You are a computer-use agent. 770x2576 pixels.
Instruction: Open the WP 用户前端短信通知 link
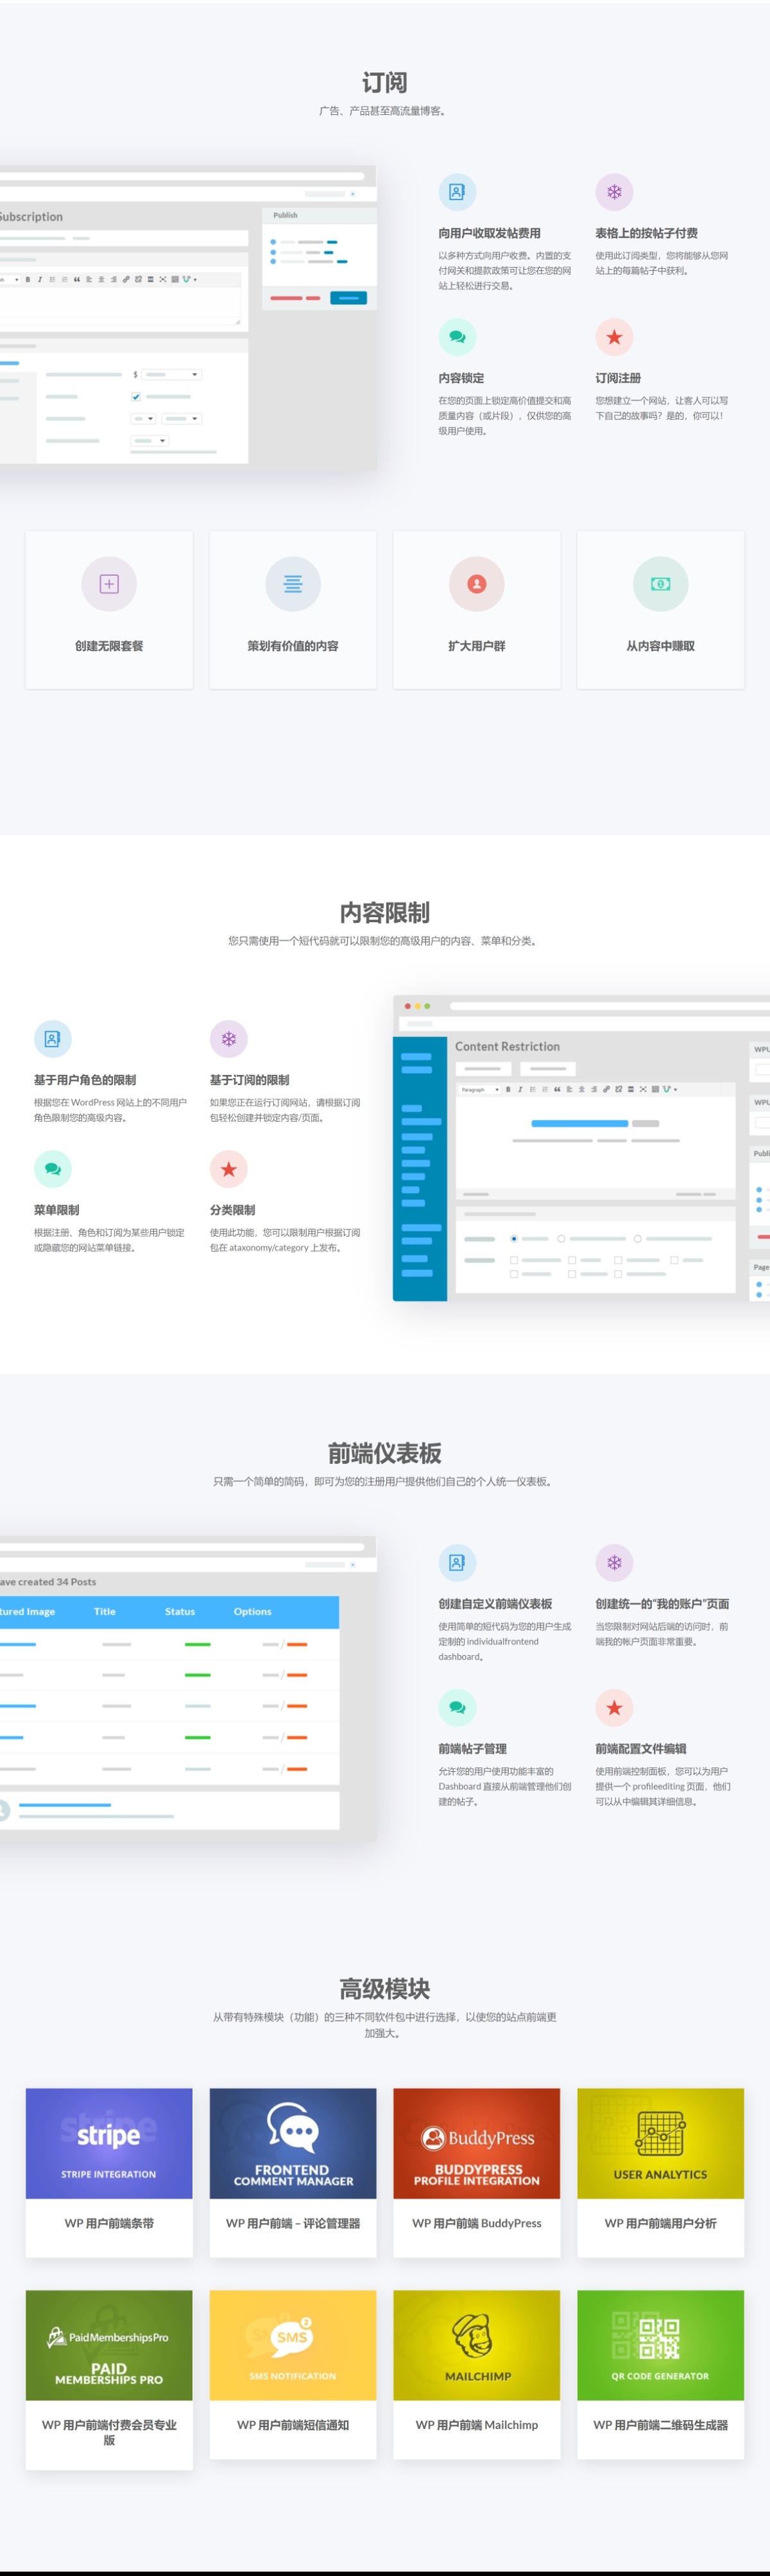pyautogui.click(x=293, y=2425)
